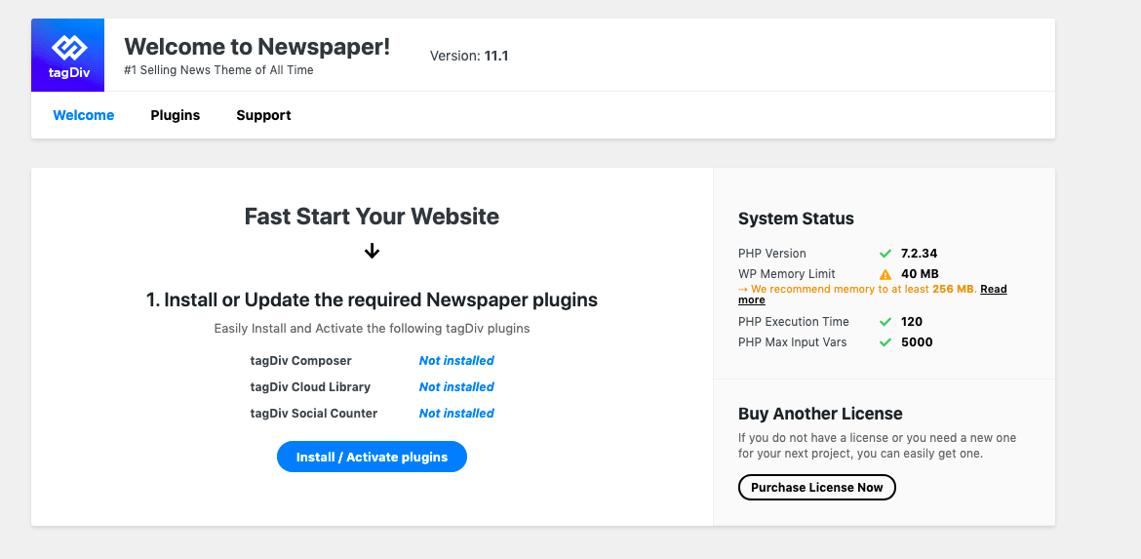The height and width of the screenshot is (559, 1141).
Task: Click Not installed status for tagDiv Cloud Library
Action: (x=456, y=386)
